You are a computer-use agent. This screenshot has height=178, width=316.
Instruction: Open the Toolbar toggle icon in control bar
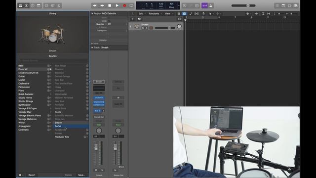39,5
